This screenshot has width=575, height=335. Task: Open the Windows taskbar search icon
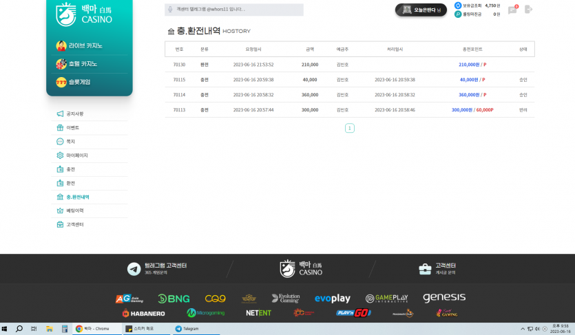tap(19, 329)
